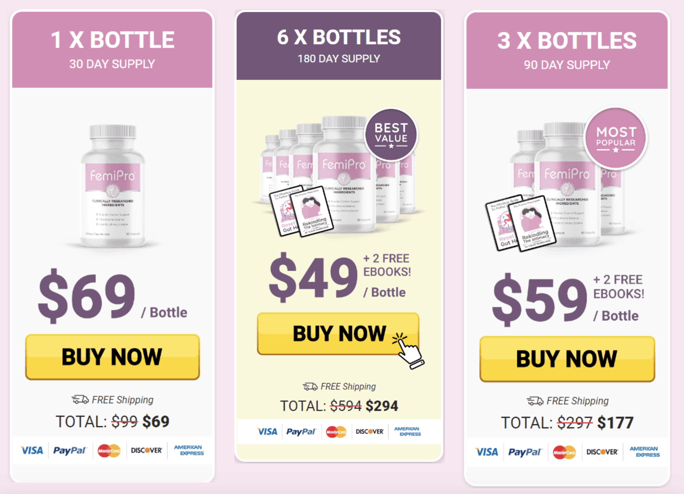Click the $49 per bottle price
Image resolution: width=684 pixels, height=494 pixels.
(x=314, y=277)
